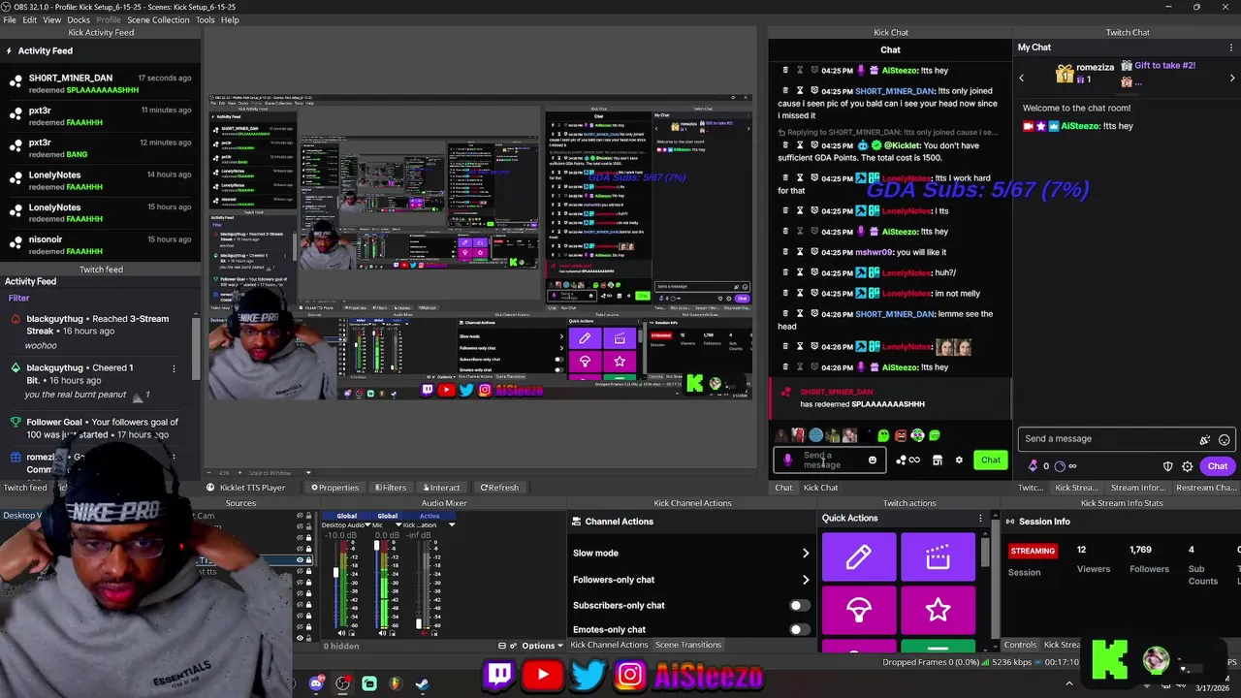Open Discord from the taskbar
Viewport: 1241px width, 698px height.
pyautogui.click(x=316, y=683)
